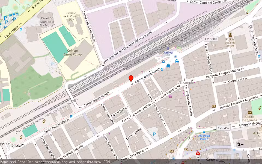Click the Carrer de la Reina label
The width and height of the screenshot is (262, 164).
[x=132, y=156]
